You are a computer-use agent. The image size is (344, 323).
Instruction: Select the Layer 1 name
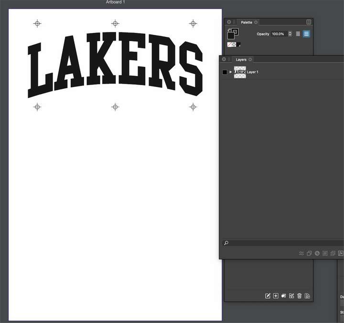(x=253, y=72)
